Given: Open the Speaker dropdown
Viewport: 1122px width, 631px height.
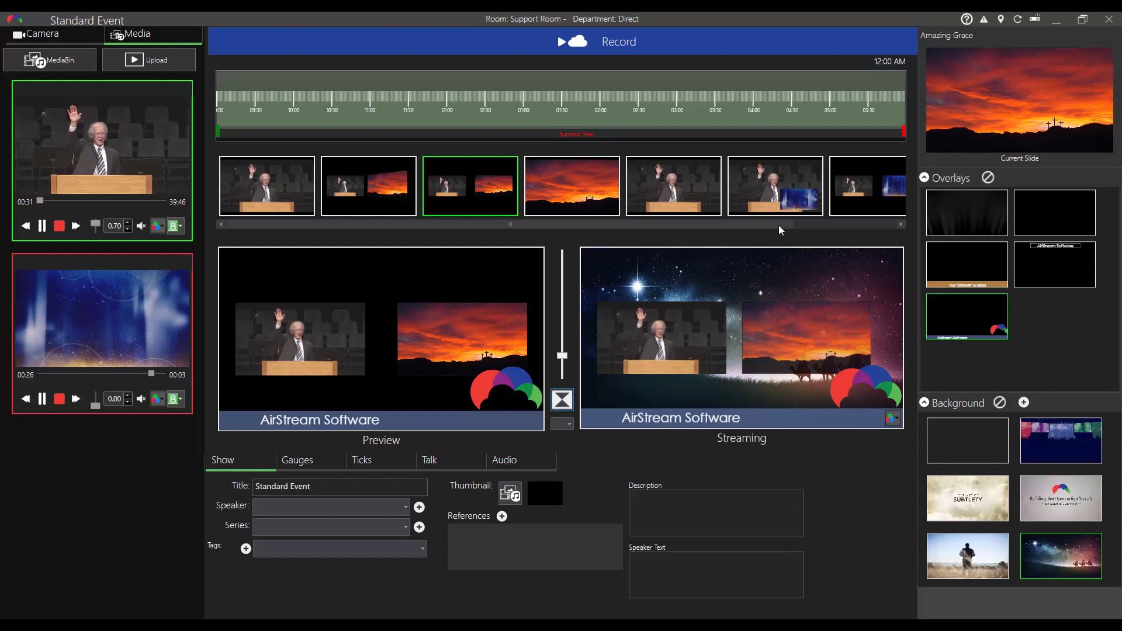Looking at the screenshot, I should (x=404, y=507).
